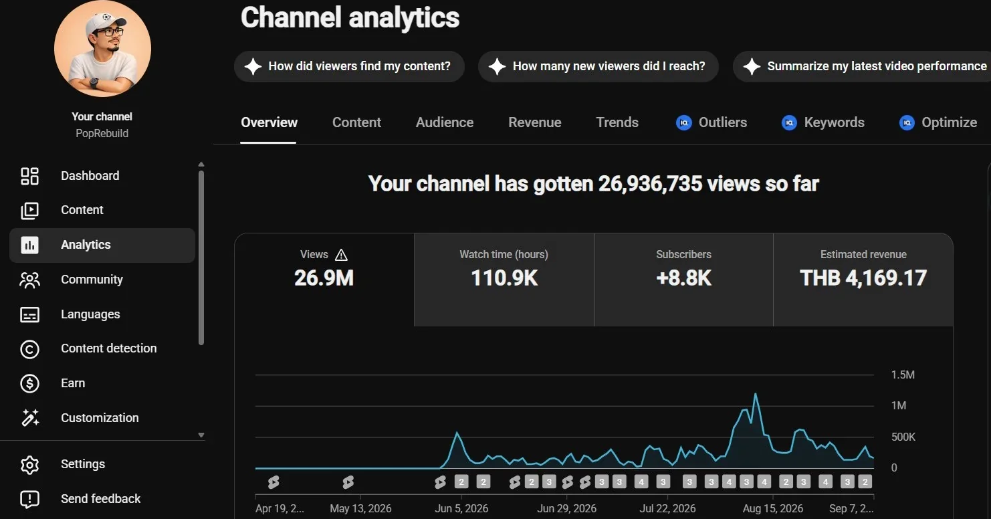The image size is (991, 519).
Task: Open the Trends tab
Action: point(617,123)
